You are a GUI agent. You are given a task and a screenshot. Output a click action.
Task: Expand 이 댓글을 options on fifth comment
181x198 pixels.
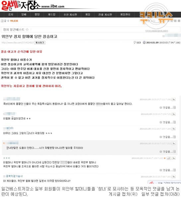click(x=167, y=170)
